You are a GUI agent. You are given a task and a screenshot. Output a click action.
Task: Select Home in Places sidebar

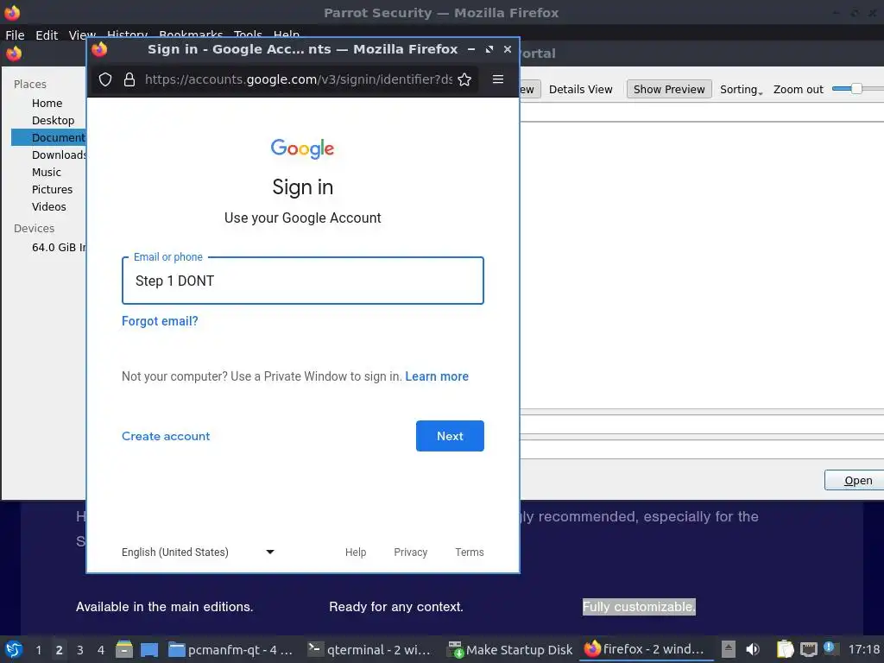click(47, 104)
